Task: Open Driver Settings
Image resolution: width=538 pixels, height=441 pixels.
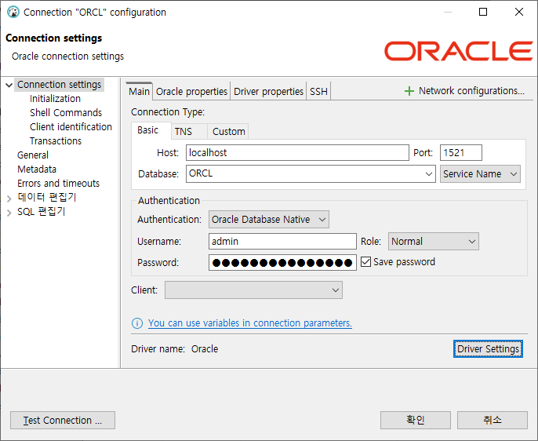Action: 488,349
